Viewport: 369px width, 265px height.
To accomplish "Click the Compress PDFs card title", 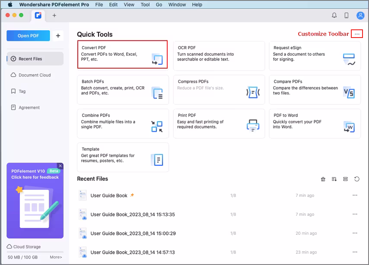I will 193,82.
